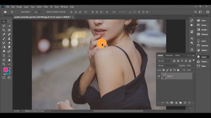This screenshot has width=211, height=118.
Task: Select the Smudge tool
Action: (x=9, y=47)
